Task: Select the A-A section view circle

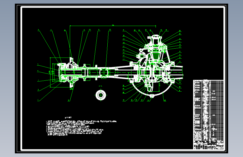Action: coord(101,95)
